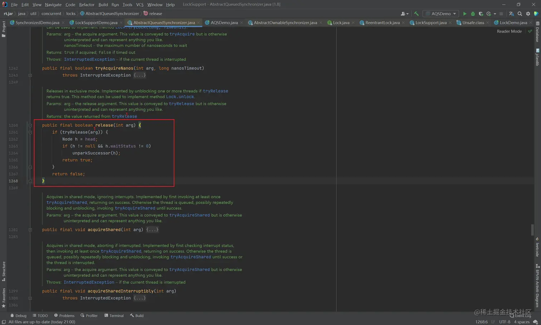Open the Translate tool icon
The height and width of the screenshot is (325, 541).
click(511, 14)
